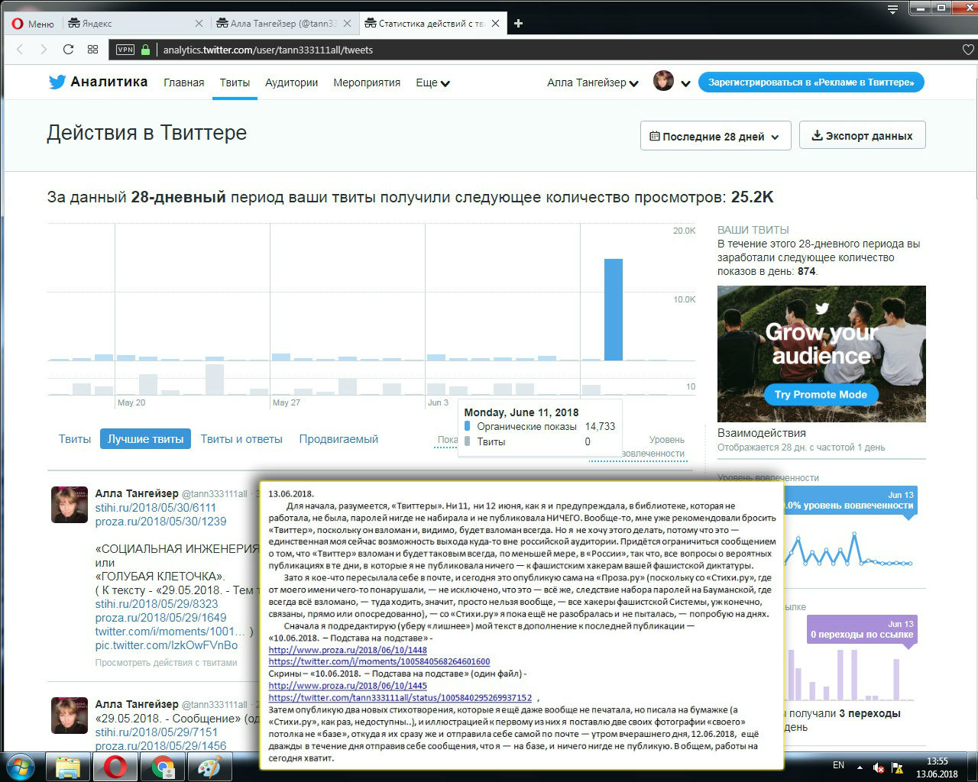Click Opera icon in taskbar
Viewport: 978px width, 782px height.
[x=115, y=767]
